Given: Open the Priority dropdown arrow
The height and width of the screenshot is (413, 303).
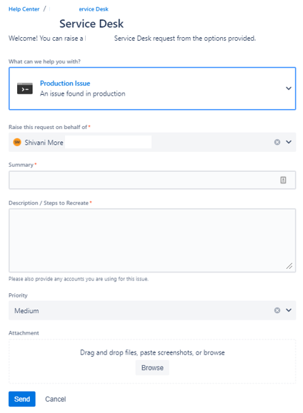Looking at the screenshot, I should 289,310.
